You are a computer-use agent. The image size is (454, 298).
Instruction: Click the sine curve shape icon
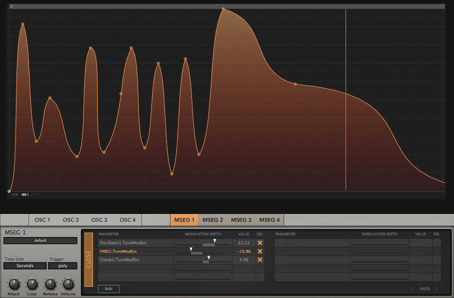click(35, 195)
